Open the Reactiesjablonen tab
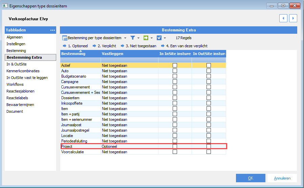Screen dimensions: 304x188 (x=30, y=91)
